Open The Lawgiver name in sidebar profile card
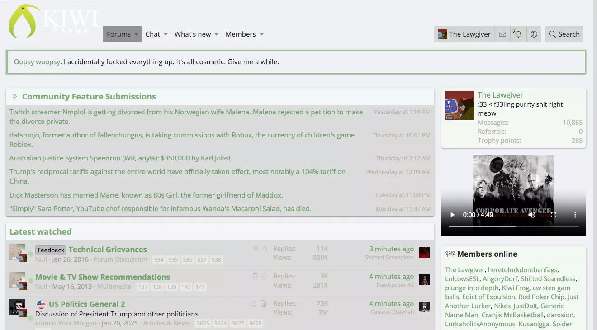 click(500, 95)
